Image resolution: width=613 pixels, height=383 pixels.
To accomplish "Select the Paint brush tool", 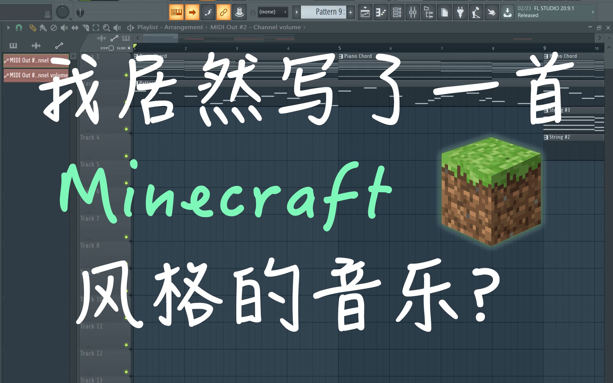I will point(43,28).
